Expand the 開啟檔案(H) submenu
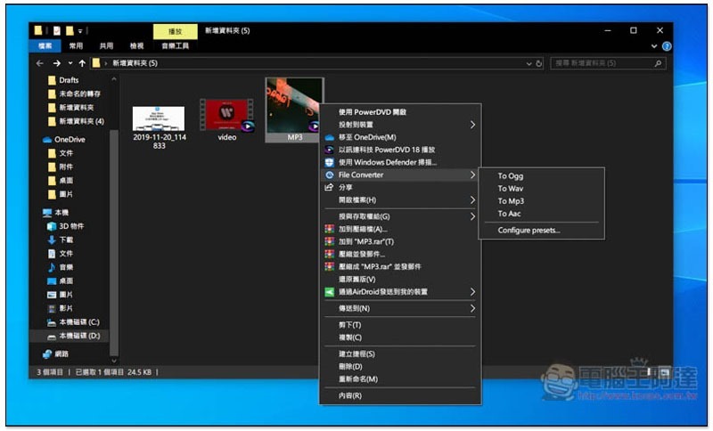Viewport: 713px width, 431px height. pyautogui.click(x=472, y=200)
